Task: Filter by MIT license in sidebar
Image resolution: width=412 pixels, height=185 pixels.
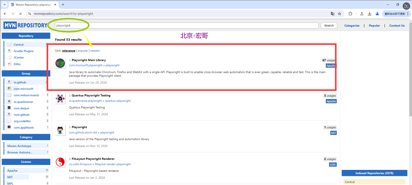Action: pyautogui.click(x=10, y=177)
